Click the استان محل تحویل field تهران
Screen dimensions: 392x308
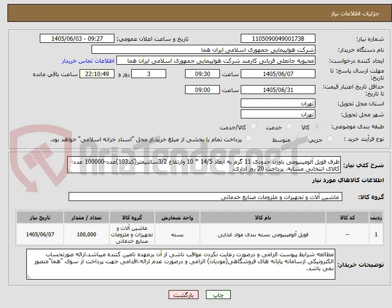coord(278,103)
